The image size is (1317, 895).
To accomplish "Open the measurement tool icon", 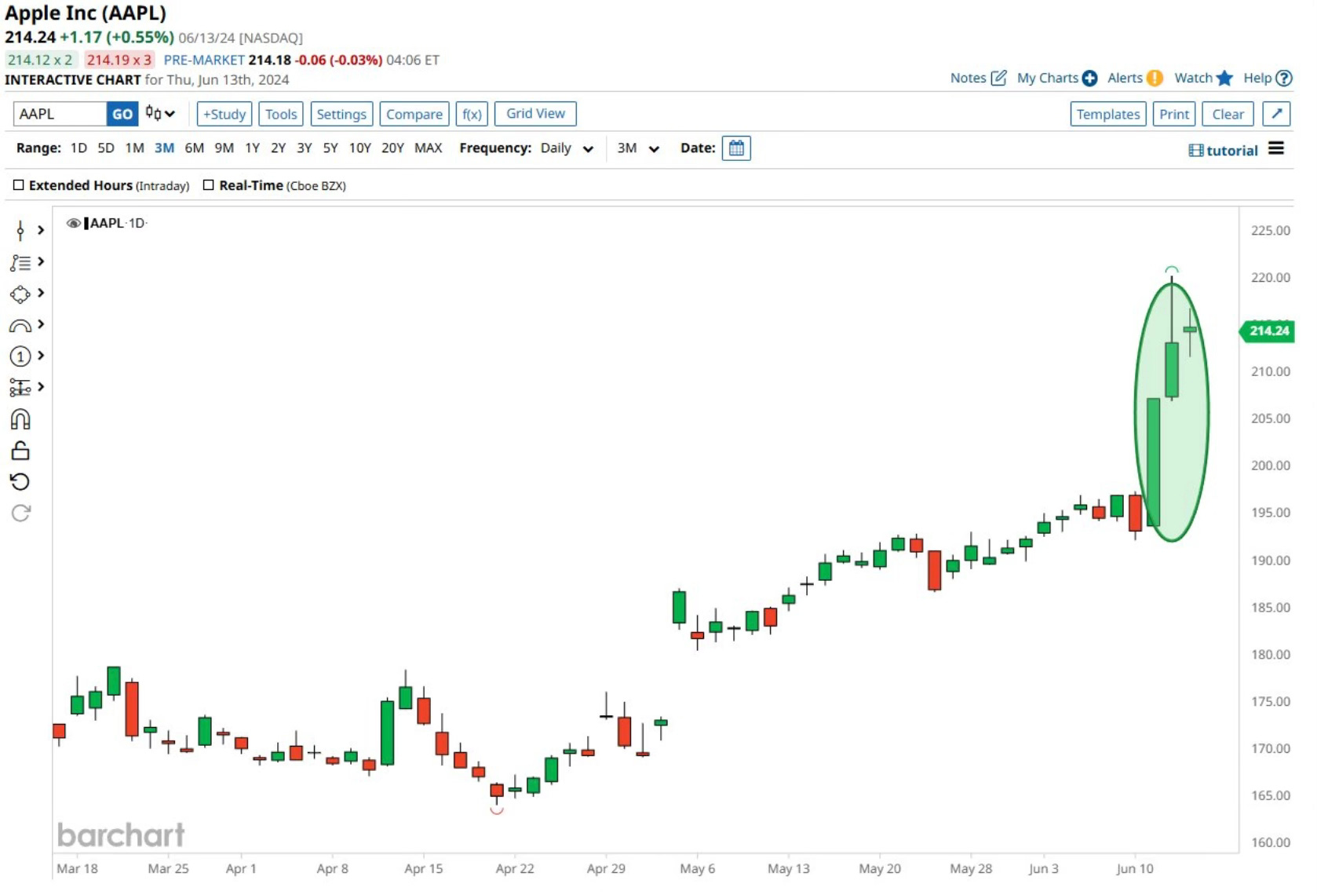I will (x=20, y=388).
